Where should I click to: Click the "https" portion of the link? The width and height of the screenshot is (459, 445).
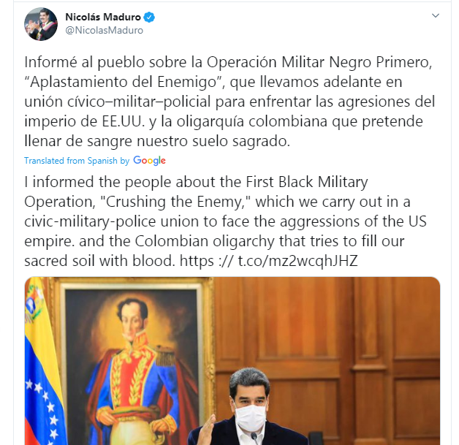[197, 261]
